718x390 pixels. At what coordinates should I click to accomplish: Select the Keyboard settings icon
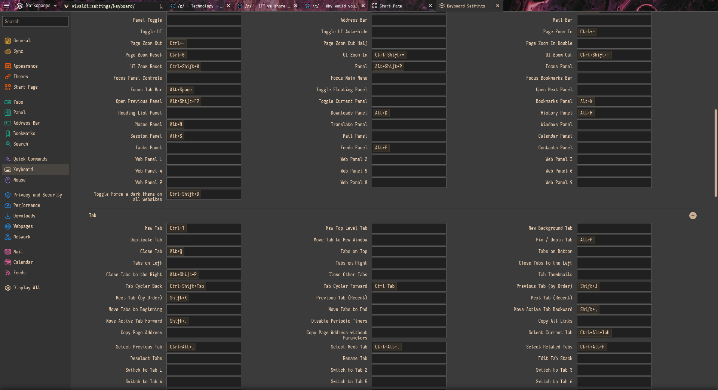[x=8, y=170]
